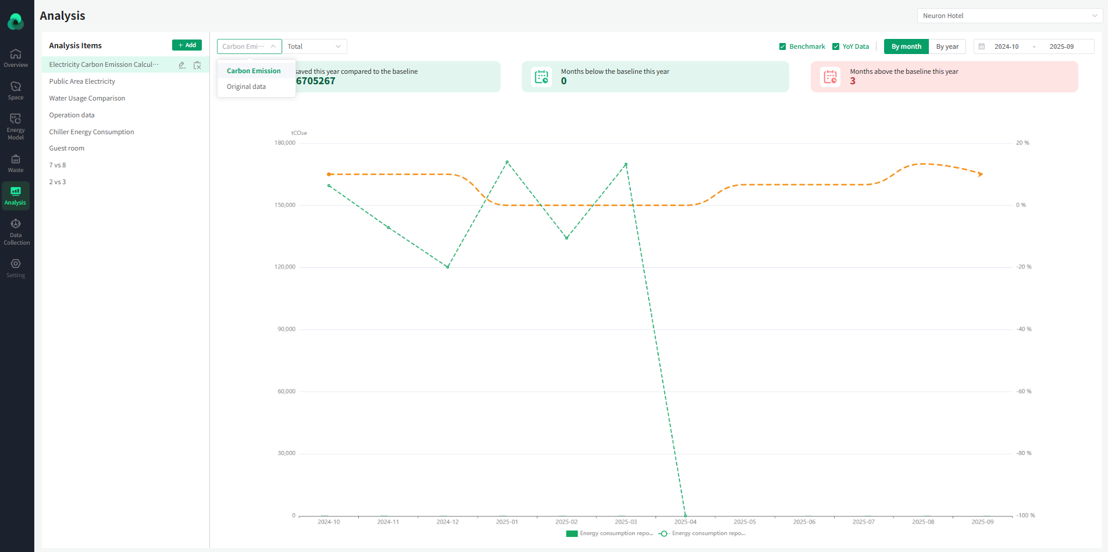Toggle the green bar legend swatch
The image size is (1108, 552).
[572, 533]
